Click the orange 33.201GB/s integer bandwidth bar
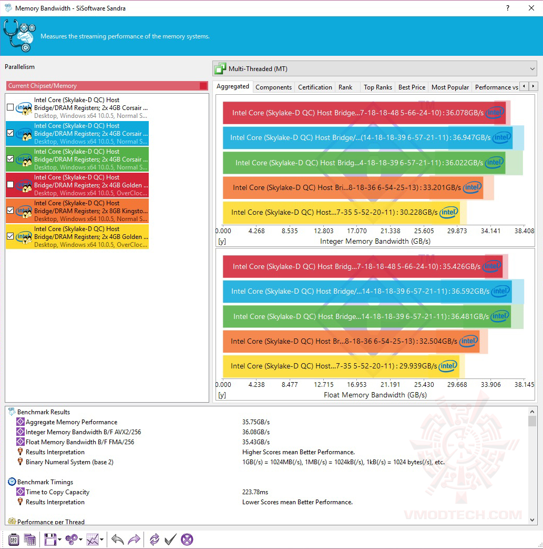Viewport: 543px width, 549px height. point(353,188)
